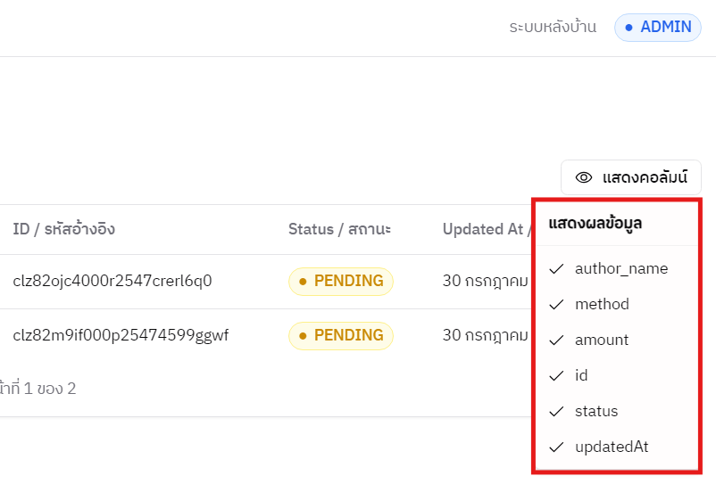Viewport: 716px width, 484px height.
Task: Open the แสดงคอลัมน์ column dropdown
Action: [x=631, y=177]
